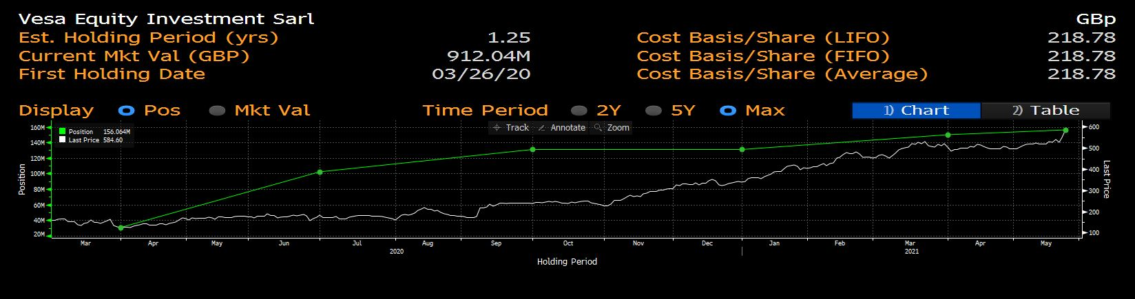Click the first position marker near April
This screenshot has width=1135, height=299.
(x=121, y=228)
